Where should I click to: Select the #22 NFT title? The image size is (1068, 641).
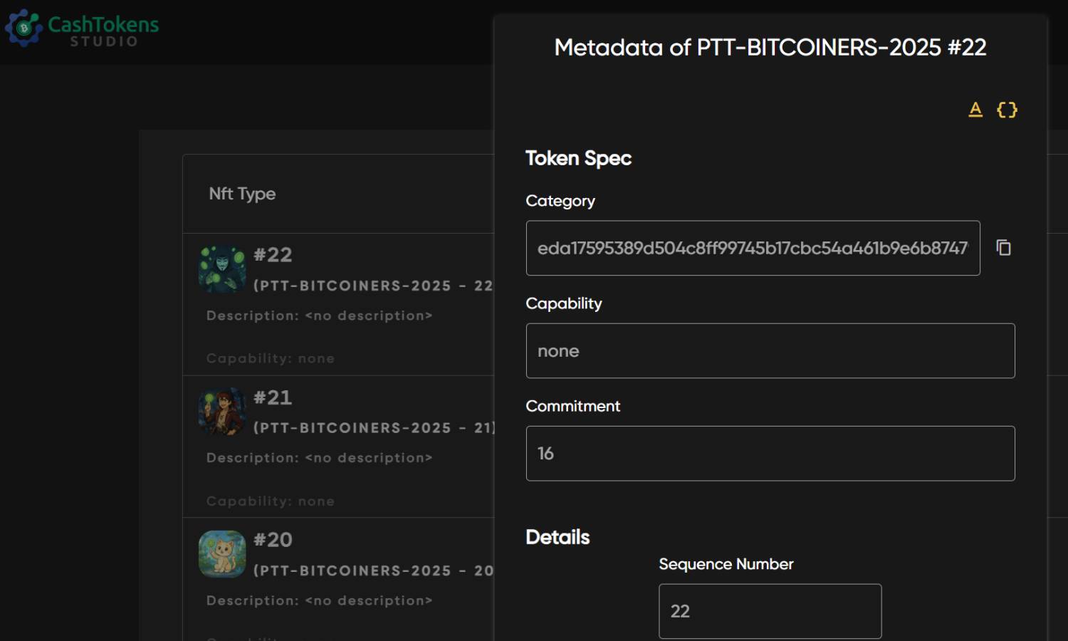(273, 255)
